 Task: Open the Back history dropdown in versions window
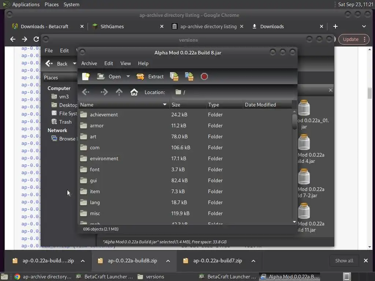(74, 64)
